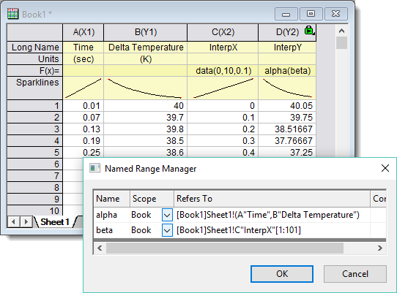The image size is (397, 293).
Task: Click the 'Delta Temperature' long name cell
Action: (146, 47)
